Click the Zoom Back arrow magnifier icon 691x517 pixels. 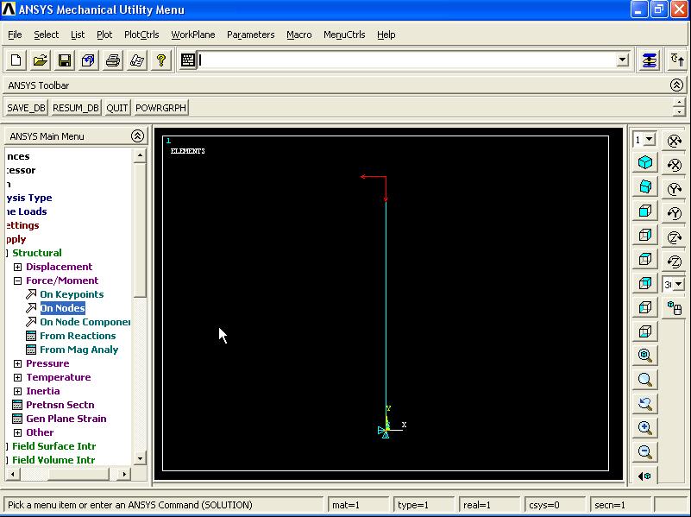[x=645, y=403]
